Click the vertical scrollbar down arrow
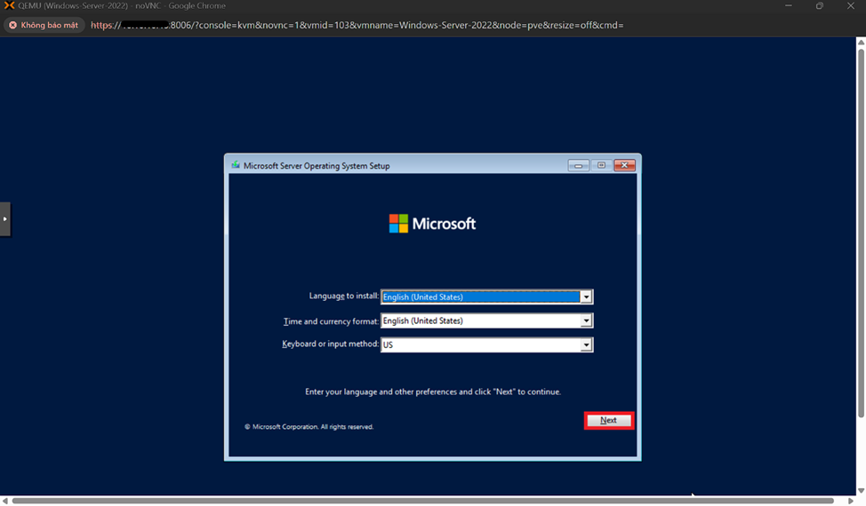866x506 pixels. tap(861, 490)
